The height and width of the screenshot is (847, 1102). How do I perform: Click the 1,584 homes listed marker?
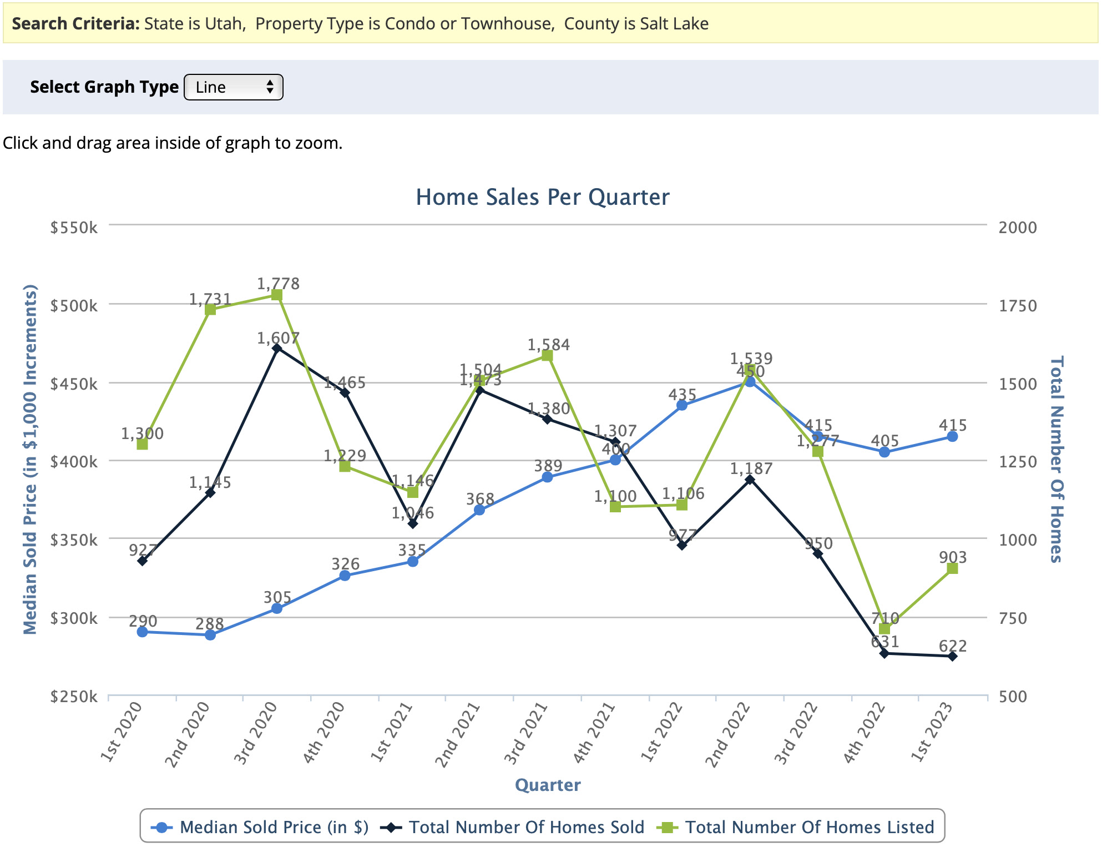click(547, 356)
